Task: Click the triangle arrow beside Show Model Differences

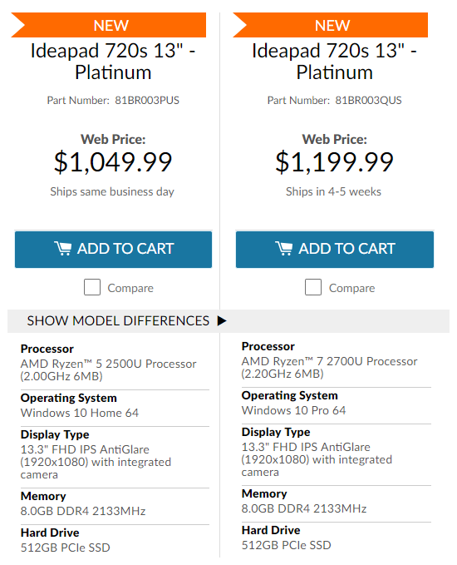Action: pos(222,320)
